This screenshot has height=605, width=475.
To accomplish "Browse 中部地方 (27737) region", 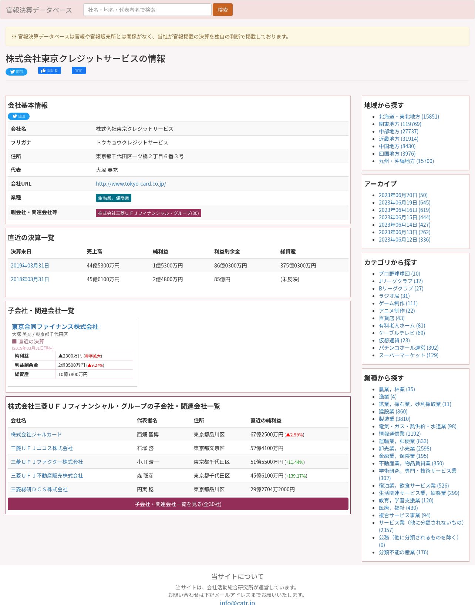I will (398, 132).
